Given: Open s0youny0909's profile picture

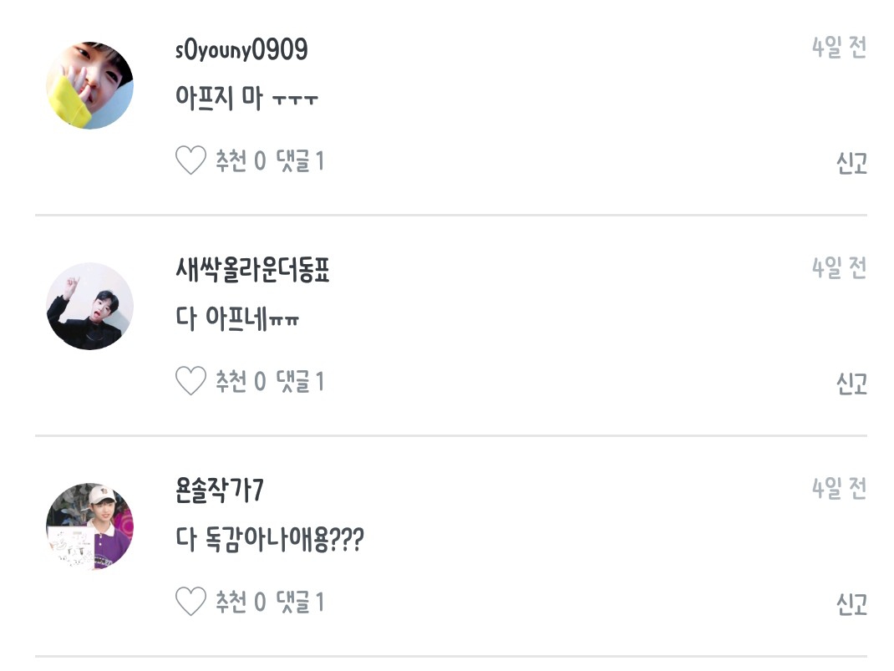Looking at the screenshot, I should (x=89, y=85).
